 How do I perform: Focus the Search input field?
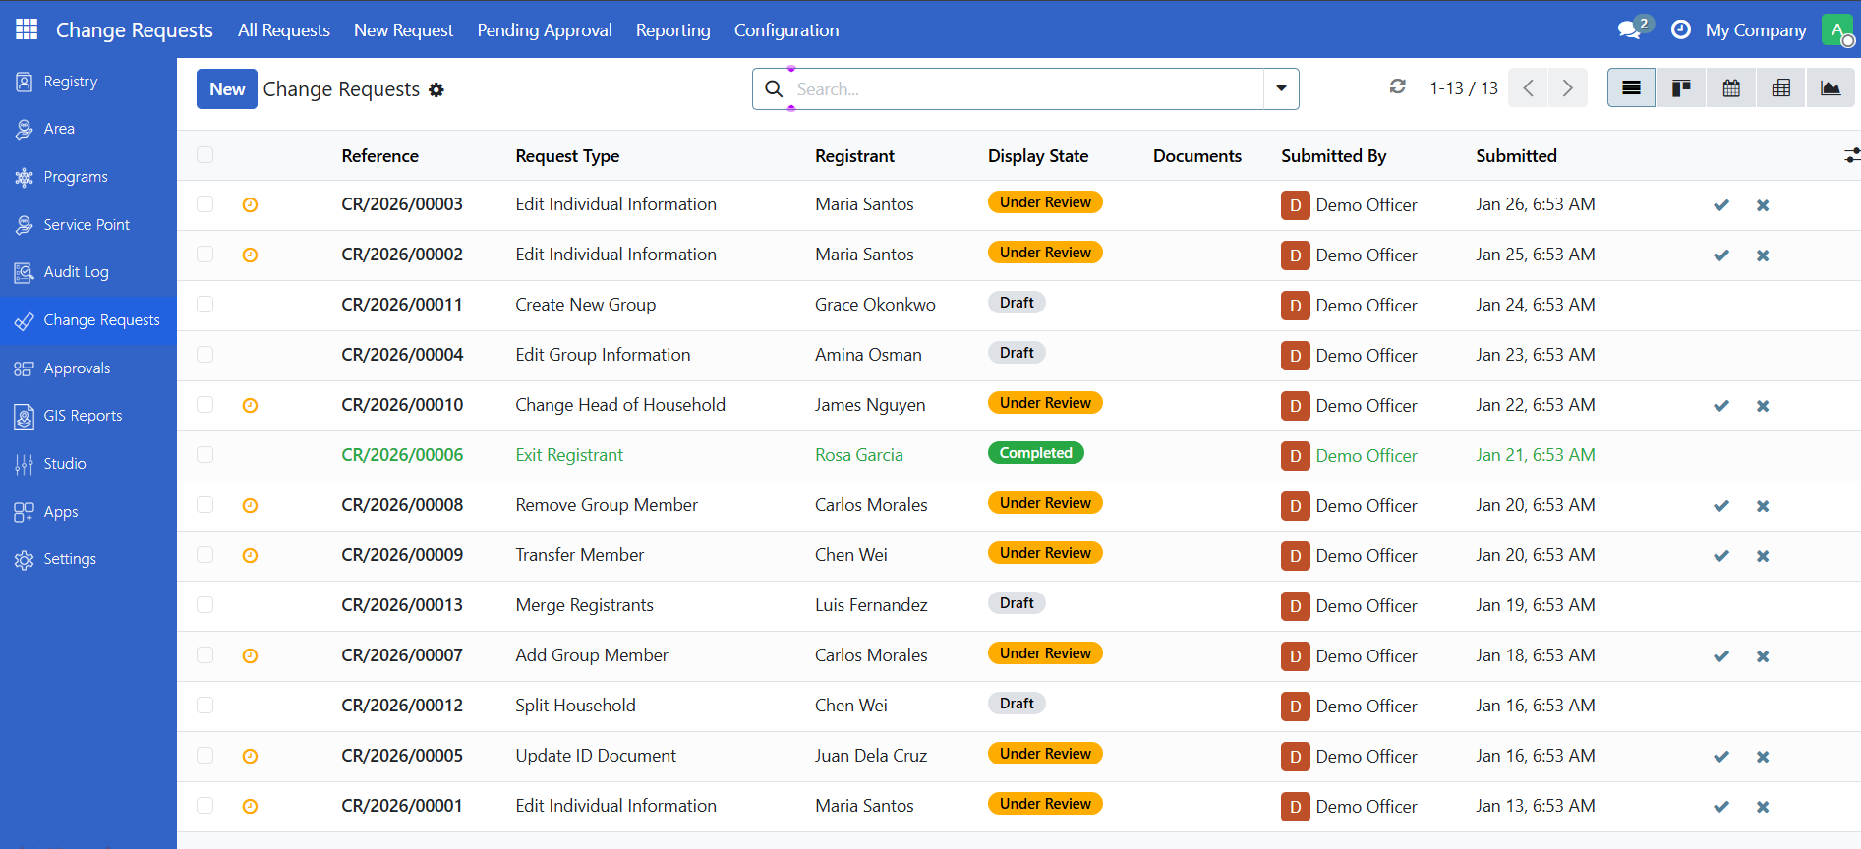1022,89
